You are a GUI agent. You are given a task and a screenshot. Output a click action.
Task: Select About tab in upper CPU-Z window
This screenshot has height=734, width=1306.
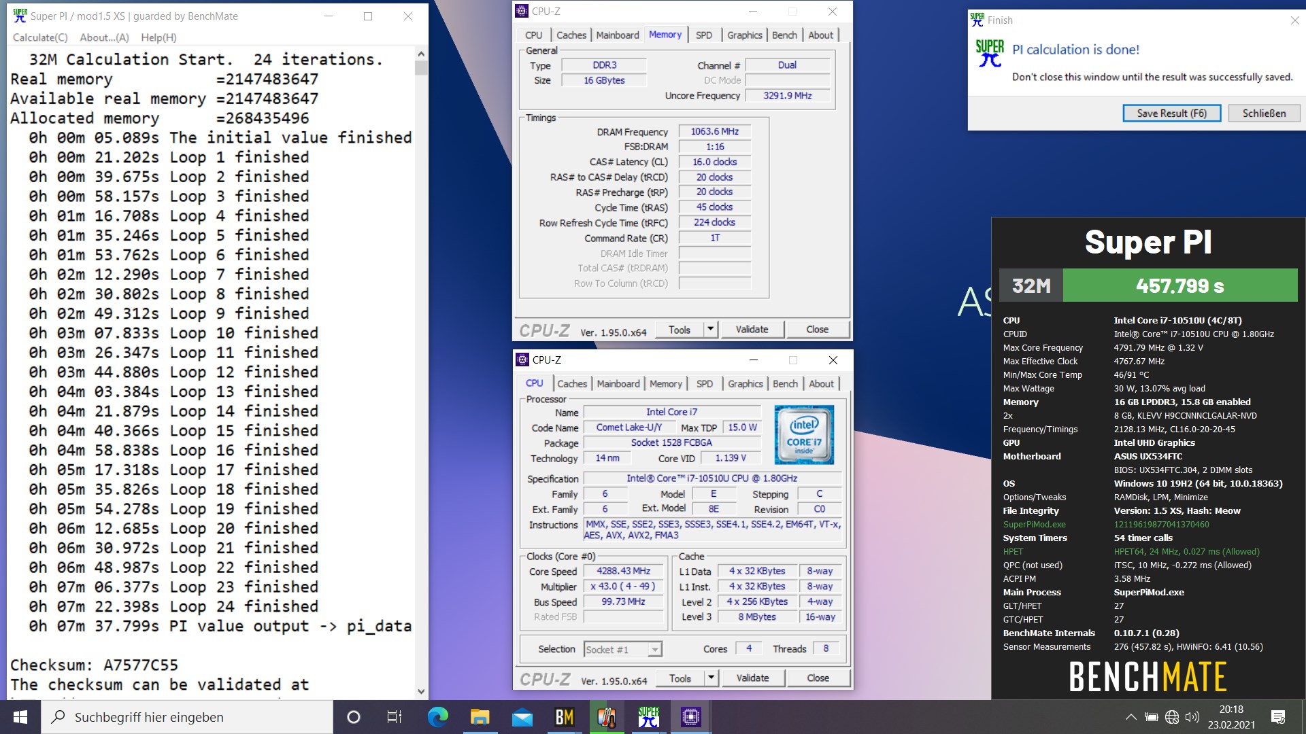point(821,35)
